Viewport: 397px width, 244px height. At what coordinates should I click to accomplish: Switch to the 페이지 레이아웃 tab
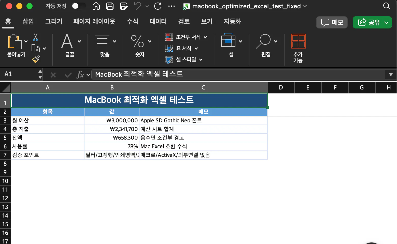94,21
